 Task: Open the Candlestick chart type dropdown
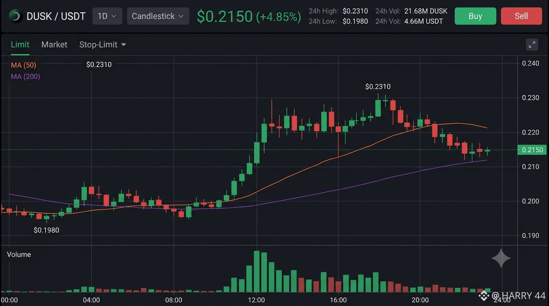pyautogui.click(x=158, y=16)
